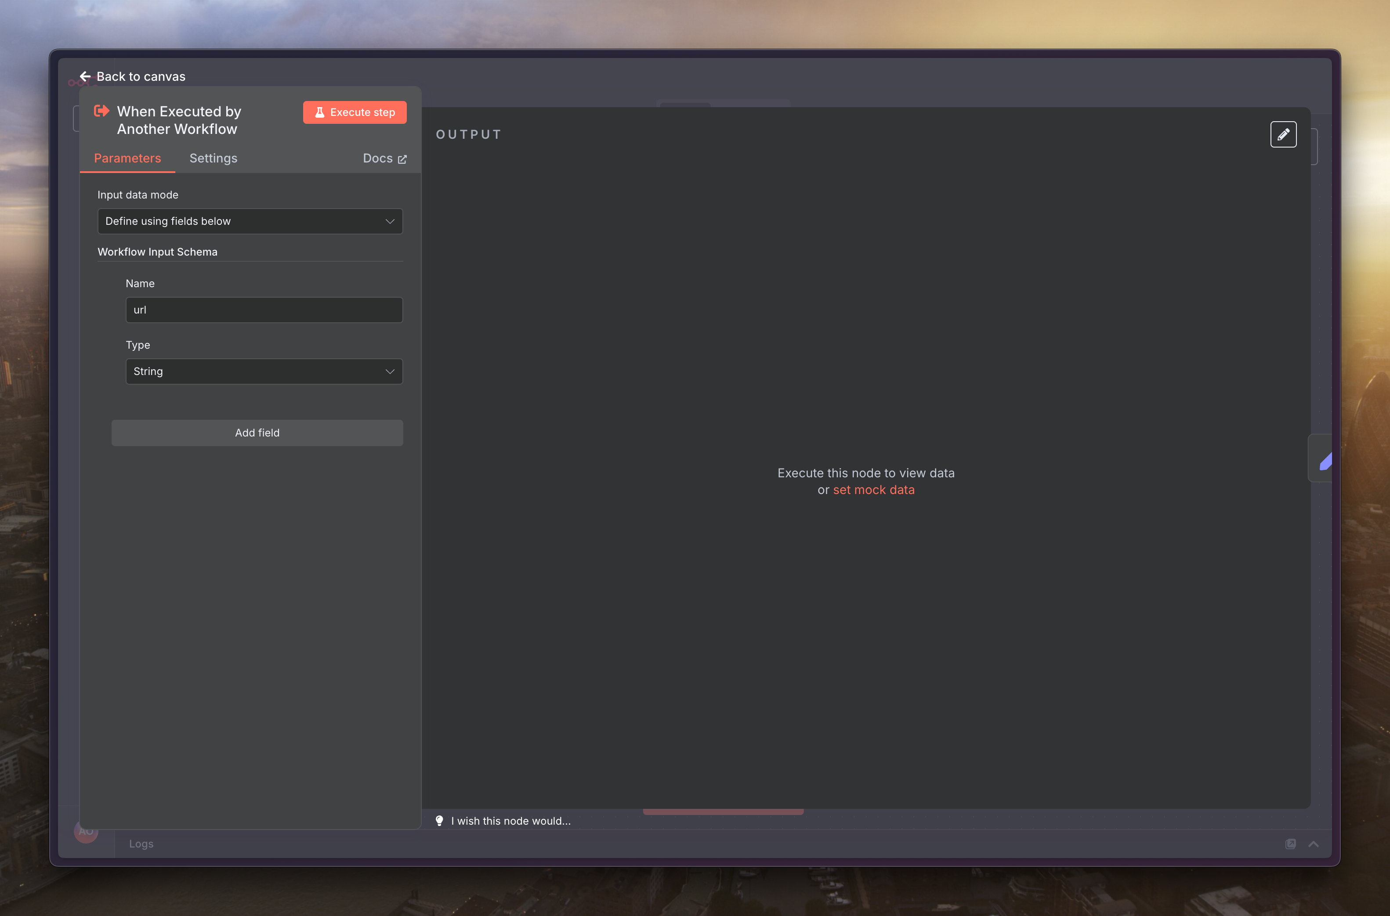This screenshot has width=1390, height=916.
Task: Click the back arrow icon
Action: [x=85, y=76]
